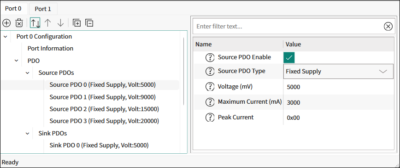Open help for Source PDO Enable

[210, 58]
